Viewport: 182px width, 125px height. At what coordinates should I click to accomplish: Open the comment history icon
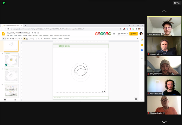tap(114, 34)
